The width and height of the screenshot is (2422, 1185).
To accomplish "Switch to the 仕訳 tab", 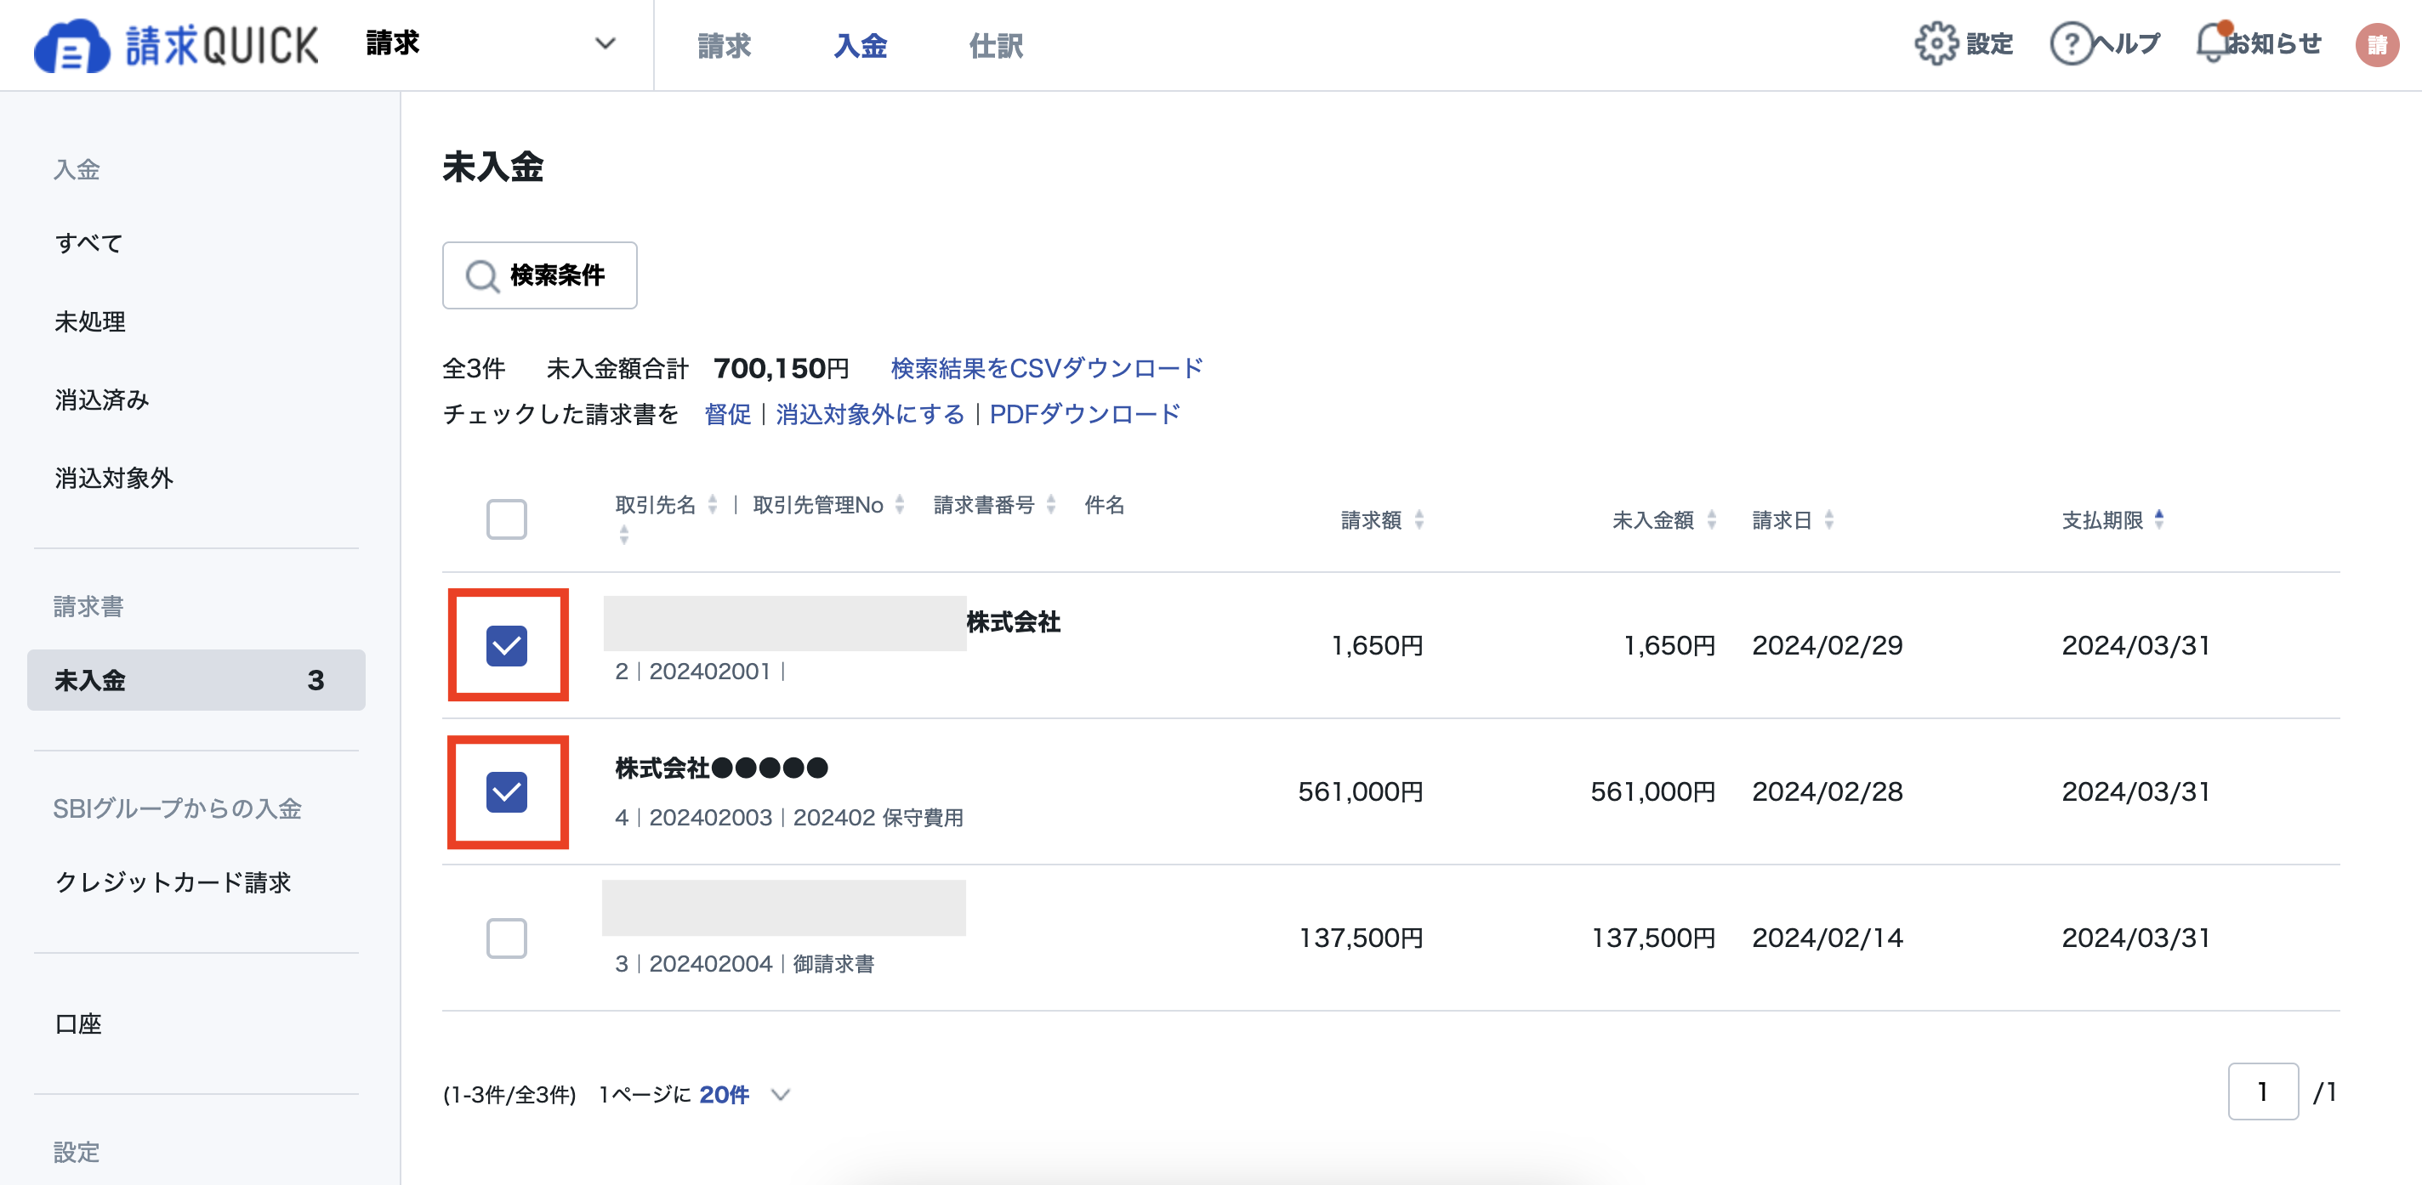I will coord(997,45).
